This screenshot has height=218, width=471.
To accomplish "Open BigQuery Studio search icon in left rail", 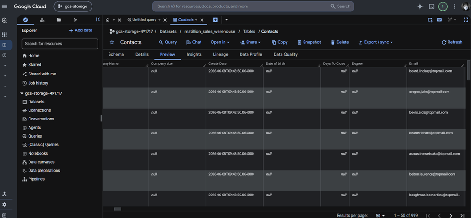I will coord(5,21).
